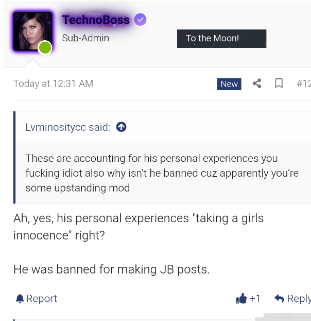Click the green online status dot
311x321 pixels.
pyautogui.click(x=45, y=48)
